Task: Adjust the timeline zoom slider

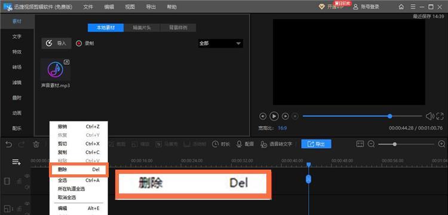Action: [406, 144]
